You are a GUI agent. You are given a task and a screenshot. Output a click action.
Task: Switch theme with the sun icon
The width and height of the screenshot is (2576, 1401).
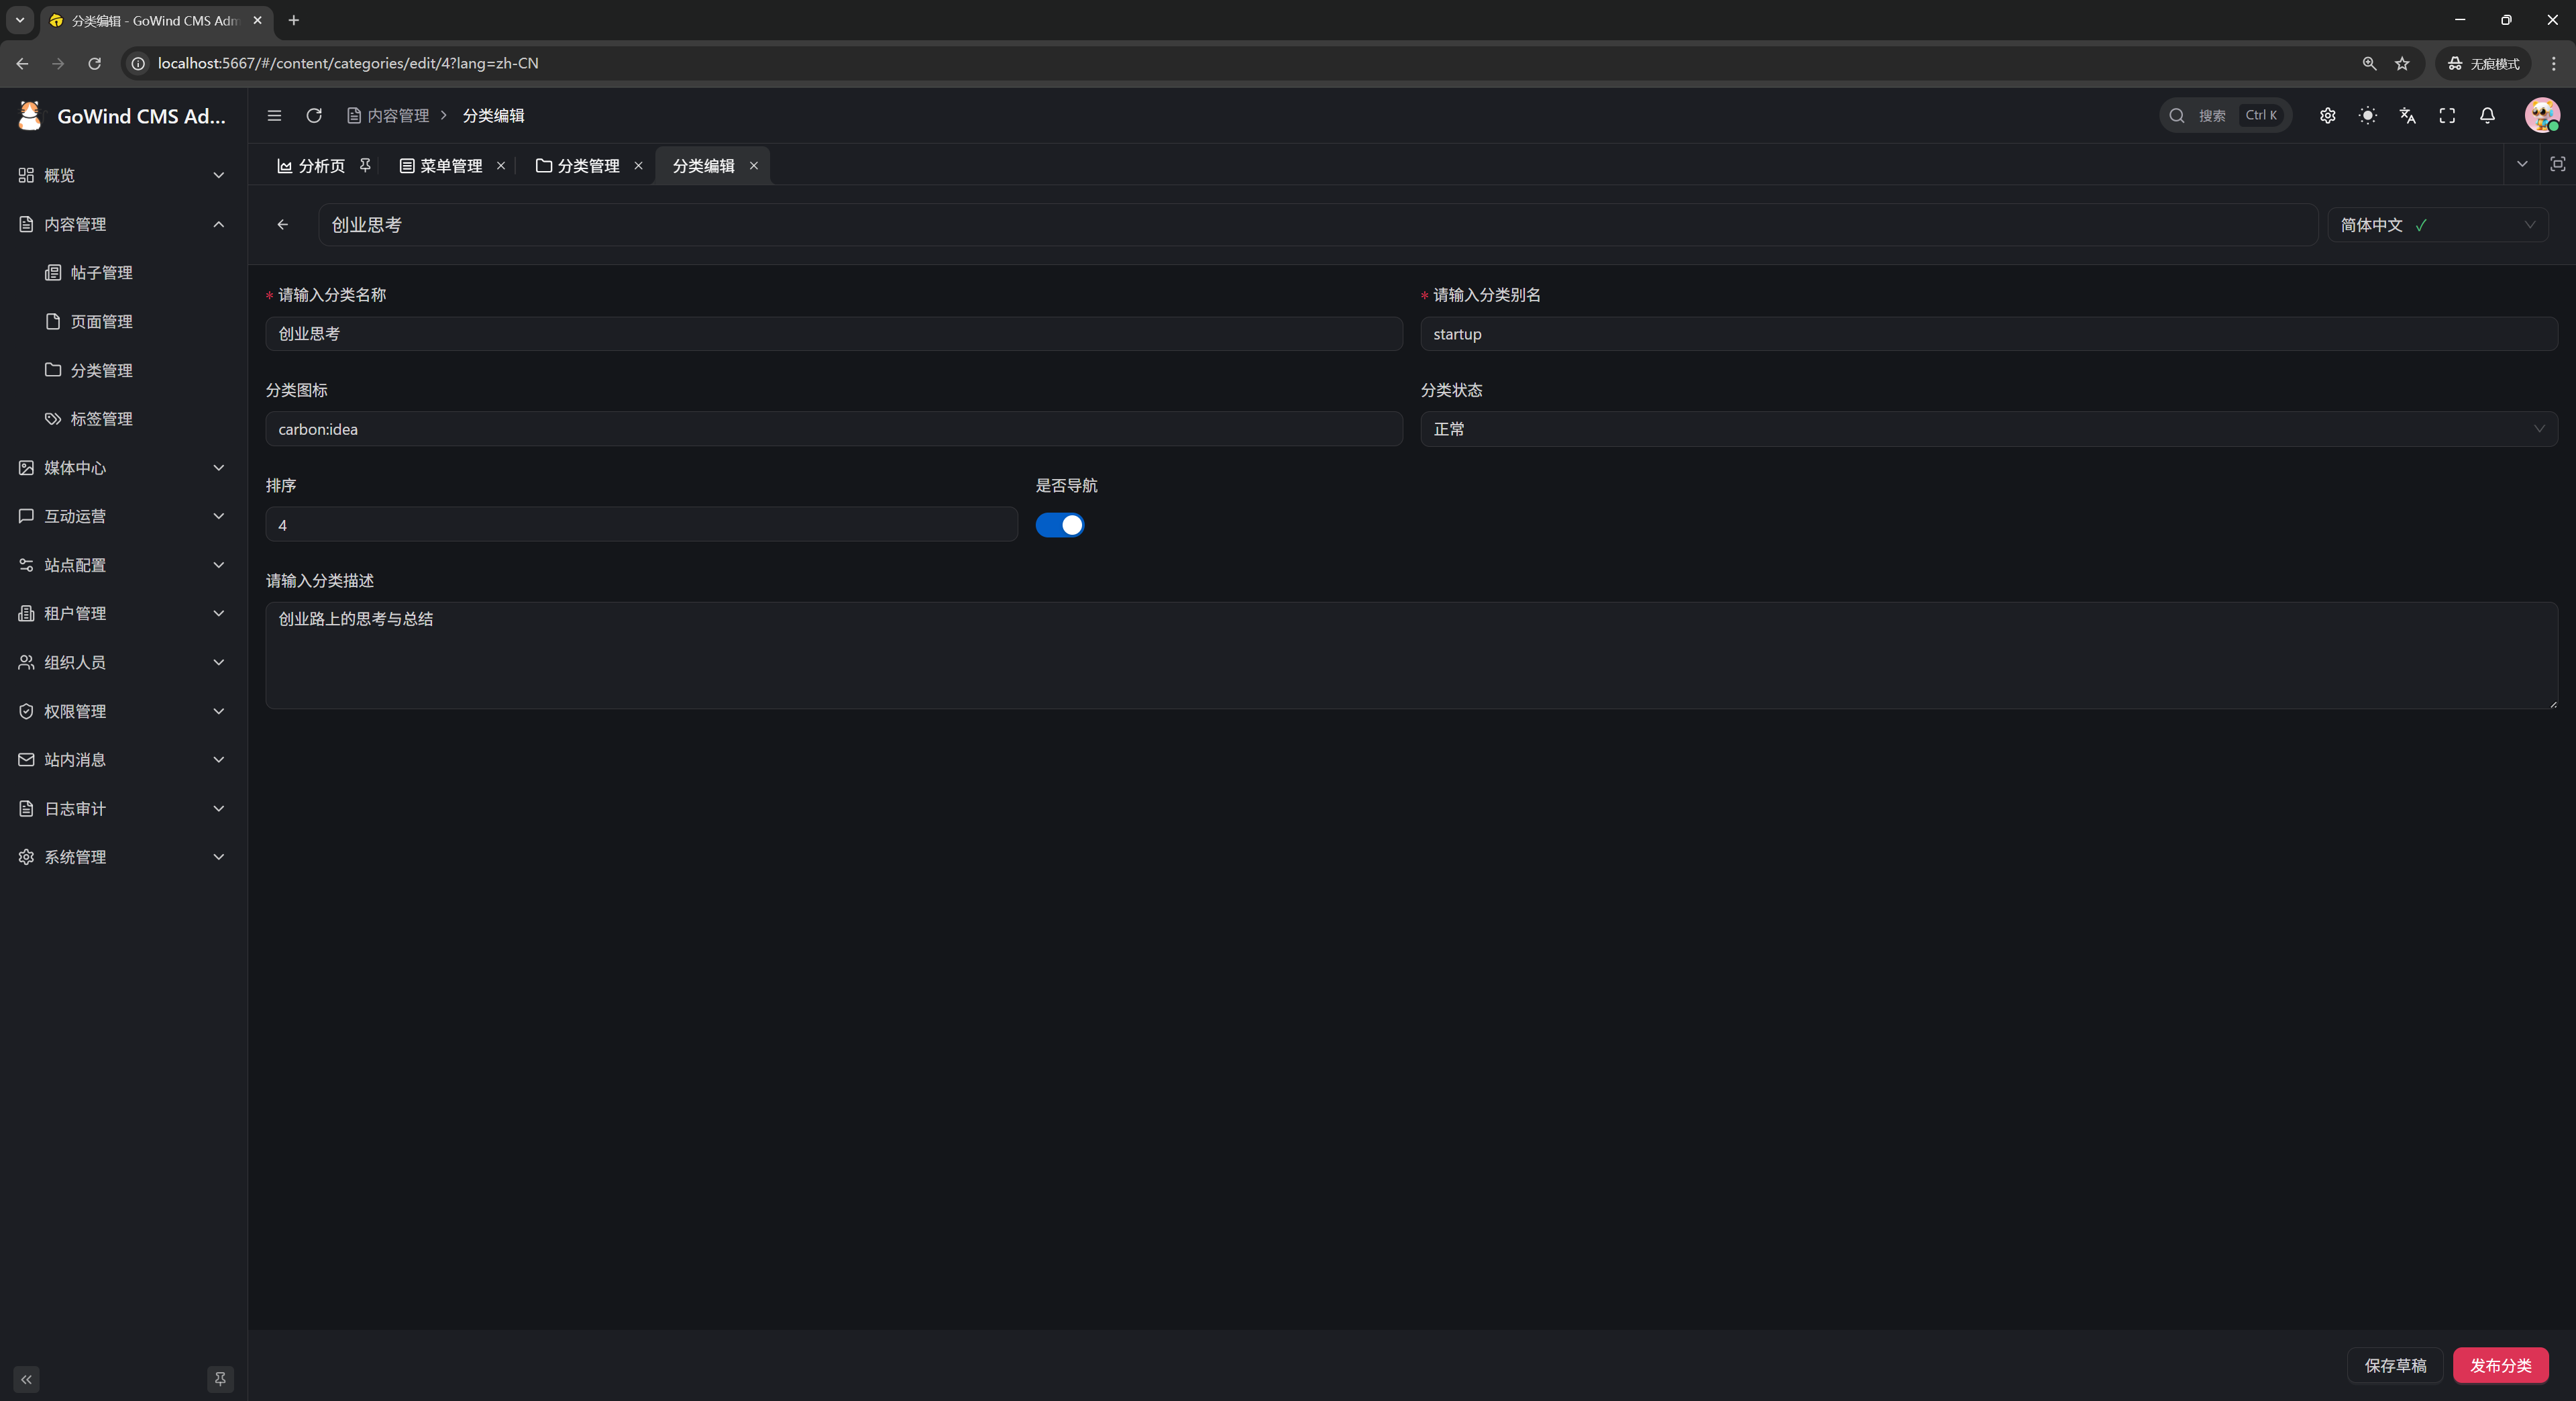[2367, 116]
